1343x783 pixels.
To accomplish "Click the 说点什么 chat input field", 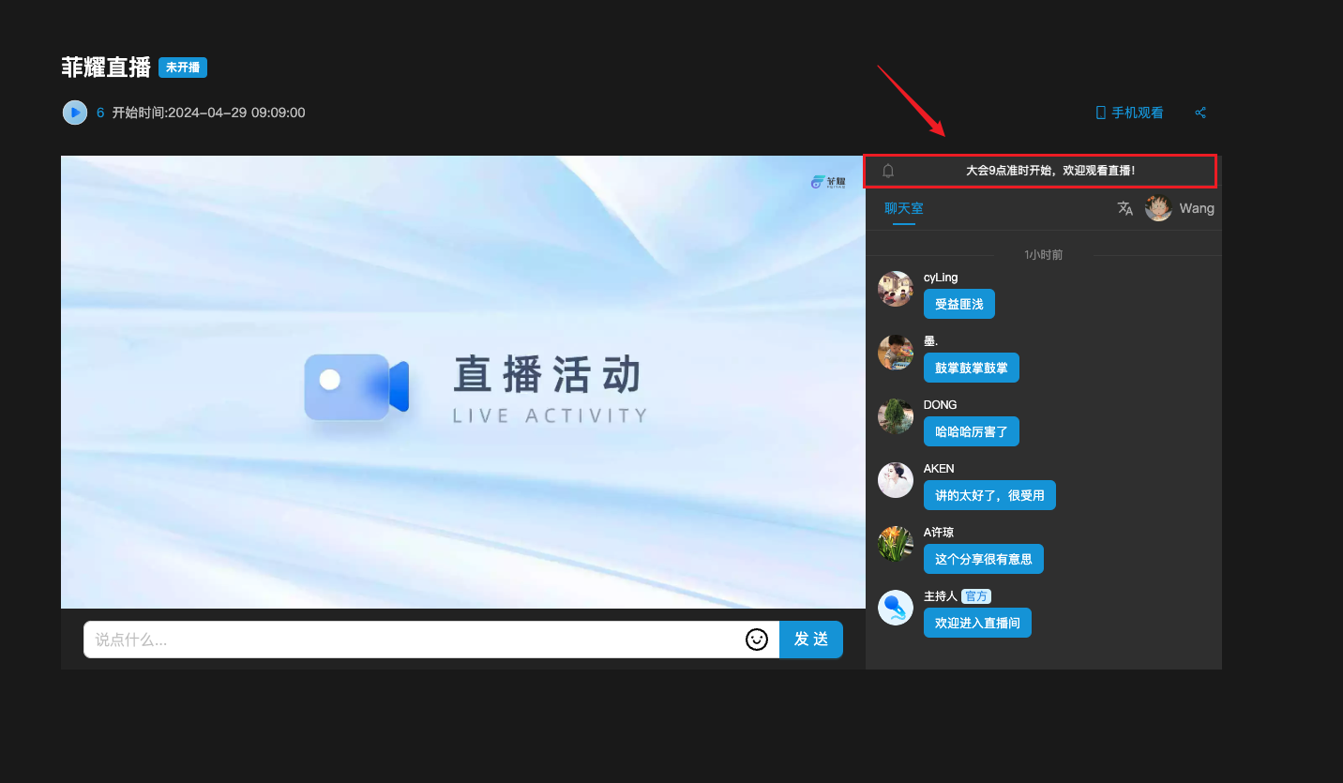I will [x=413, y=640].
